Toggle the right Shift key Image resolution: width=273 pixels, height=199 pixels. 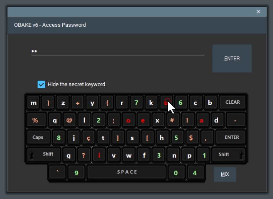228,155
